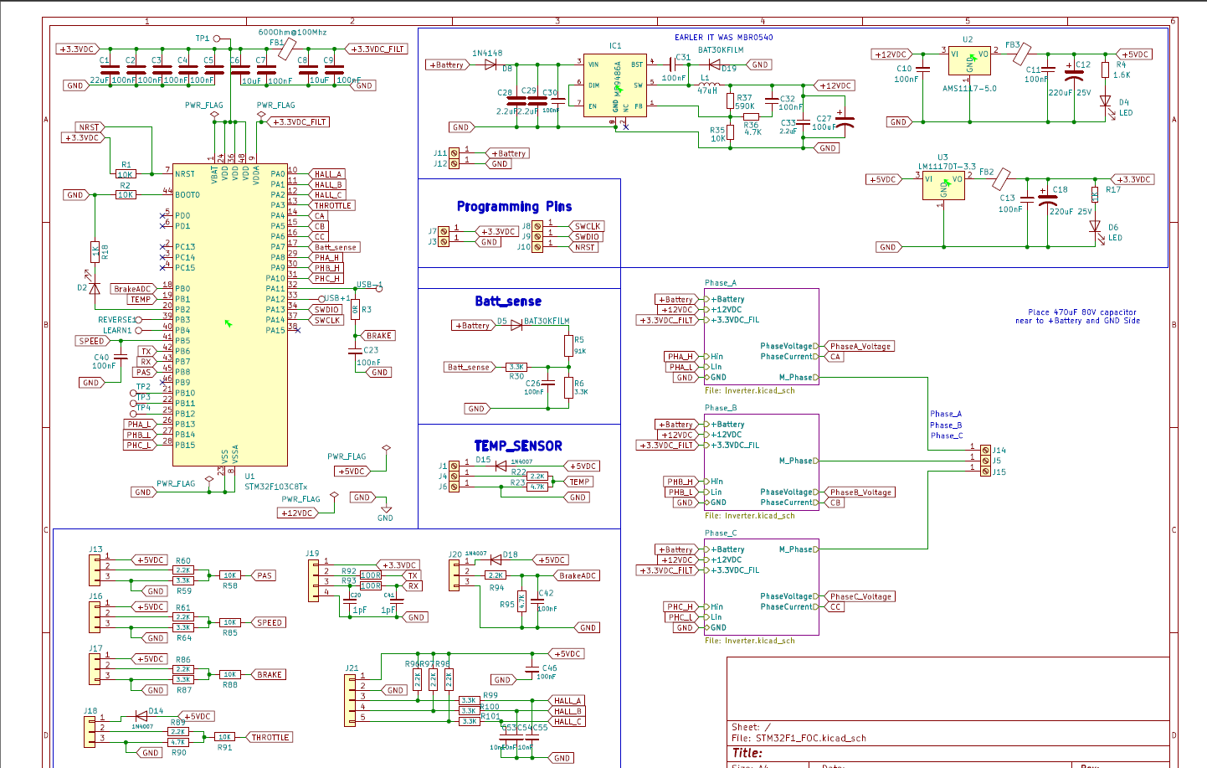The image size is (1207, 768).
Task: Select the C40 100nF capacitor on SPEED line
Action: (121, 358)
